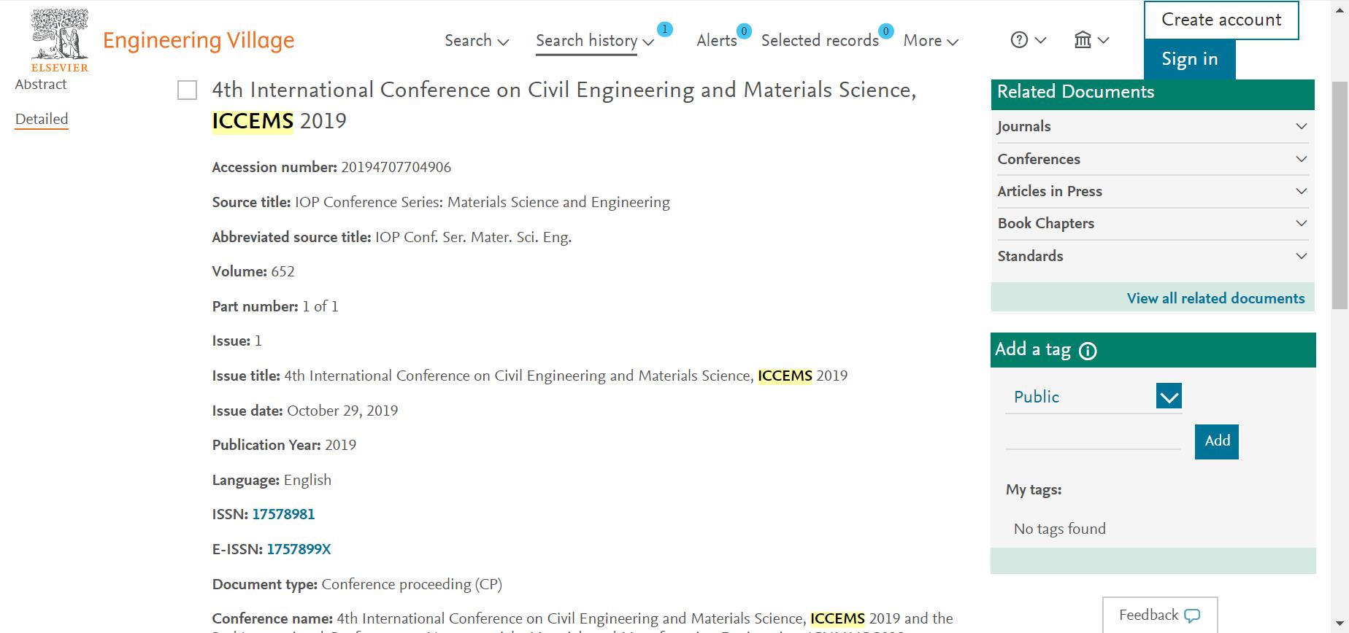
Task: Open the More menu
Action: tap(931, 41)
